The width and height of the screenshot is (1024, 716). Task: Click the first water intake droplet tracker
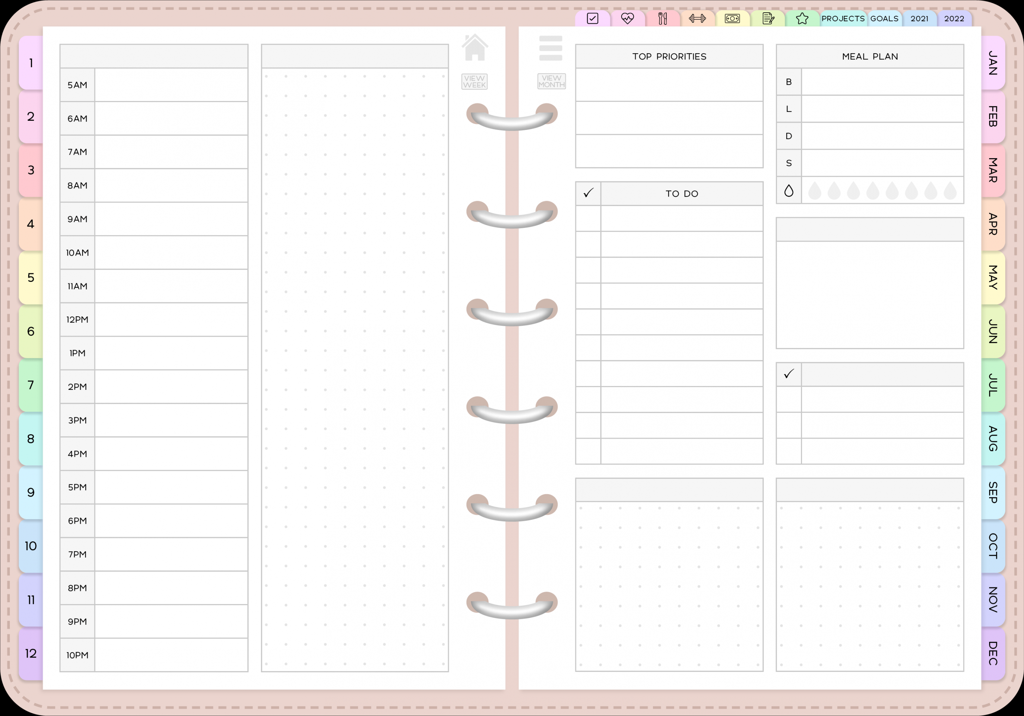point(814,191)
